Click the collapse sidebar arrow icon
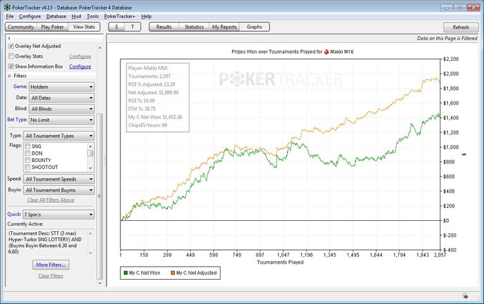The image size is (484, 304). point(9,38)
